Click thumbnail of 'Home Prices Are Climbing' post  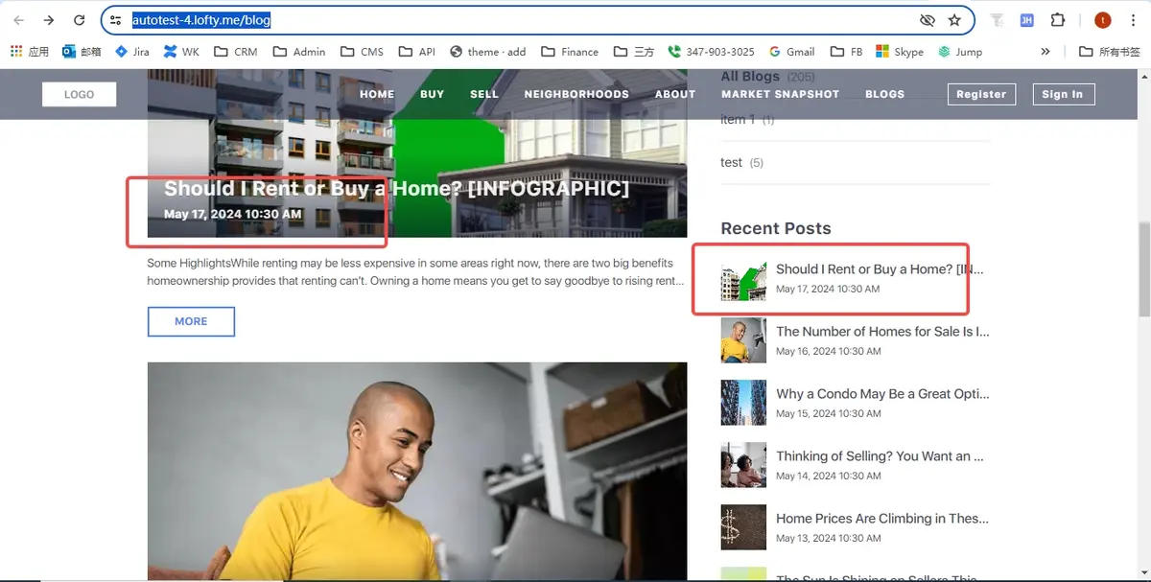(743, 527)
